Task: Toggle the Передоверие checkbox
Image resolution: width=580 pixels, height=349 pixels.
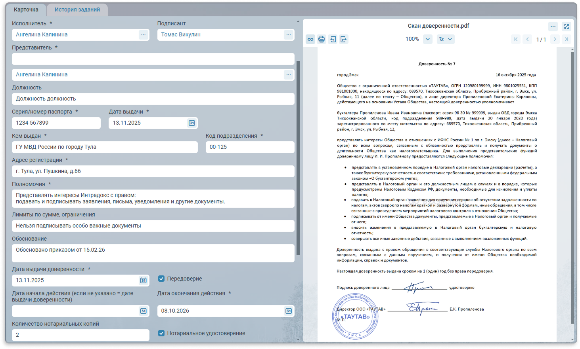Action: click(161, 279)
